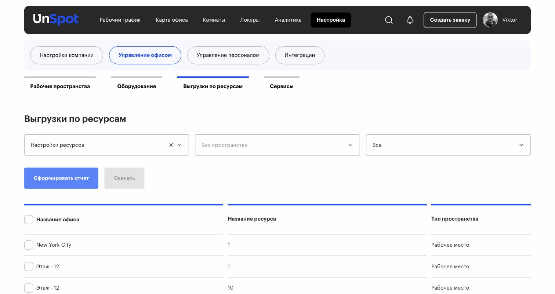Select Выгрузки по ресурсам tab
The width and height of the screenshot is (555, 294).
213,86
